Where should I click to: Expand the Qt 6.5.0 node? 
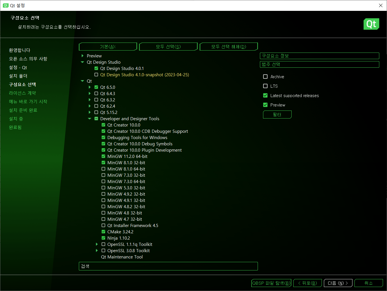click(90, 87)
